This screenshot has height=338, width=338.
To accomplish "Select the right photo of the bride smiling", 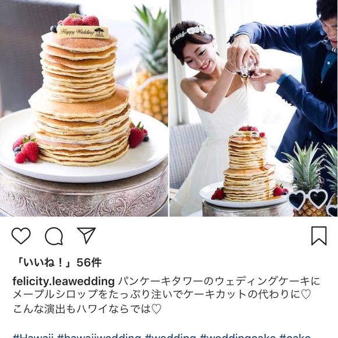I will point(254,108).
